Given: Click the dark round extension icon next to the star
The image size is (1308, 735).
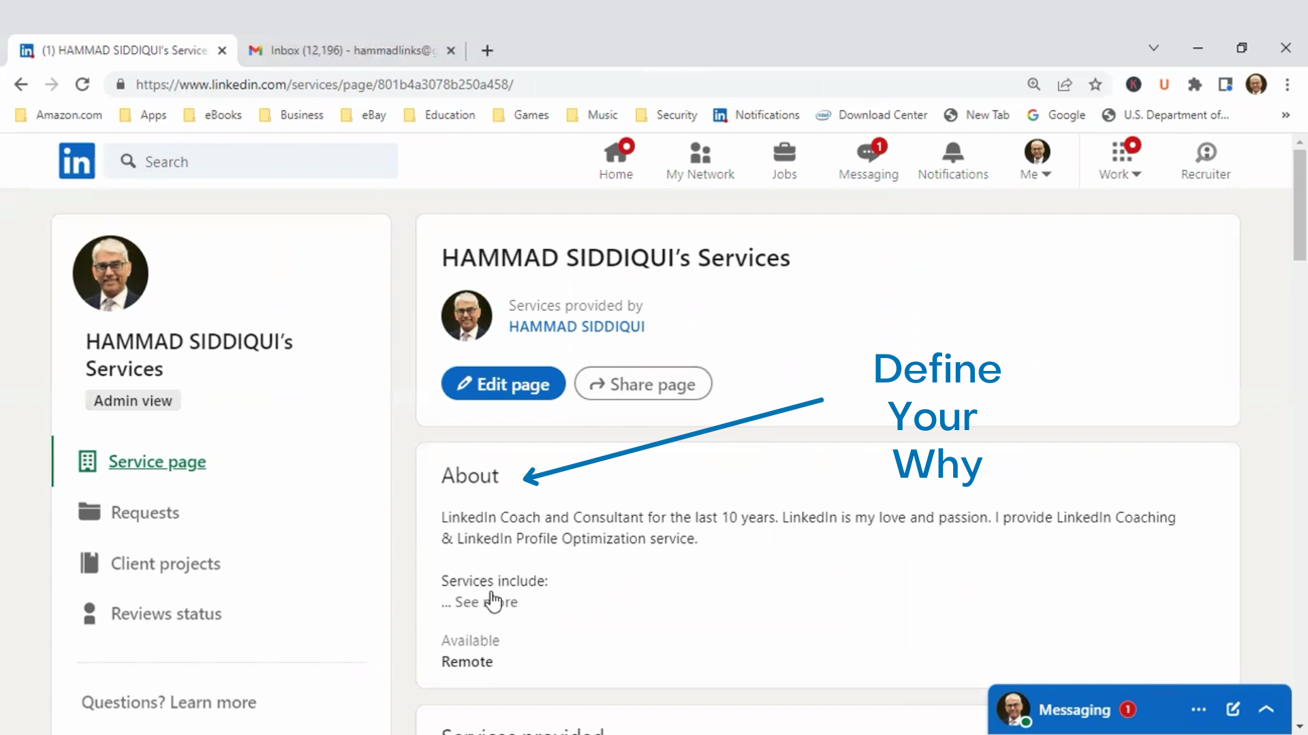Looking at the screenshot, I should (1134, 84).
